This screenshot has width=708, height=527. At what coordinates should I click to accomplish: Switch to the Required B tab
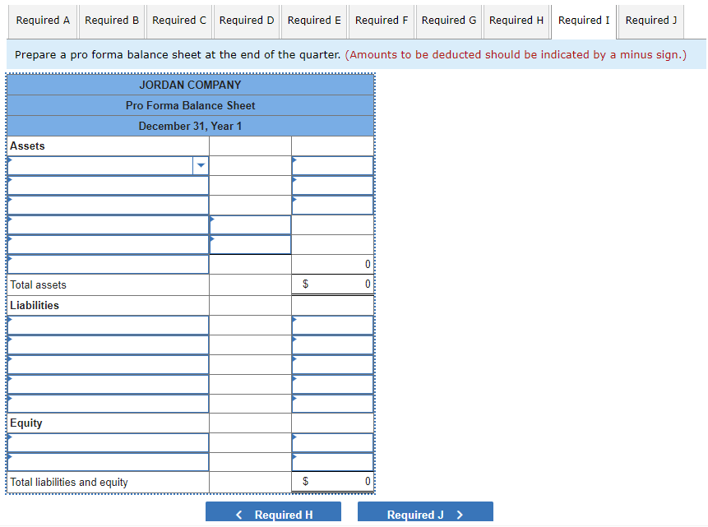coord(111,21)
